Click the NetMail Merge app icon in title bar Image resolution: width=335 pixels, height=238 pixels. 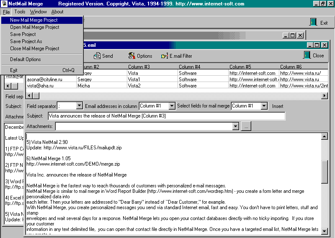[4, 3]
